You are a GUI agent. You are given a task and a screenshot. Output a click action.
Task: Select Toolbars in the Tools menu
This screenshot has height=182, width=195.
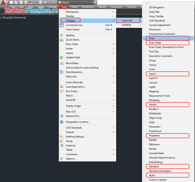87,21
